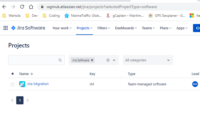Focus the projects search field
Image resolution: width=200 pixels, height=113 pixels.
[36, 60]
